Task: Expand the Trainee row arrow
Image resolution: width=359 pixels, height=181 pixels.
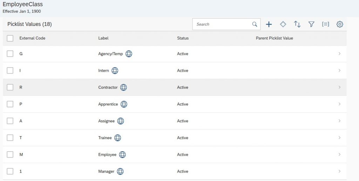Action: click(x=339, y=138)
